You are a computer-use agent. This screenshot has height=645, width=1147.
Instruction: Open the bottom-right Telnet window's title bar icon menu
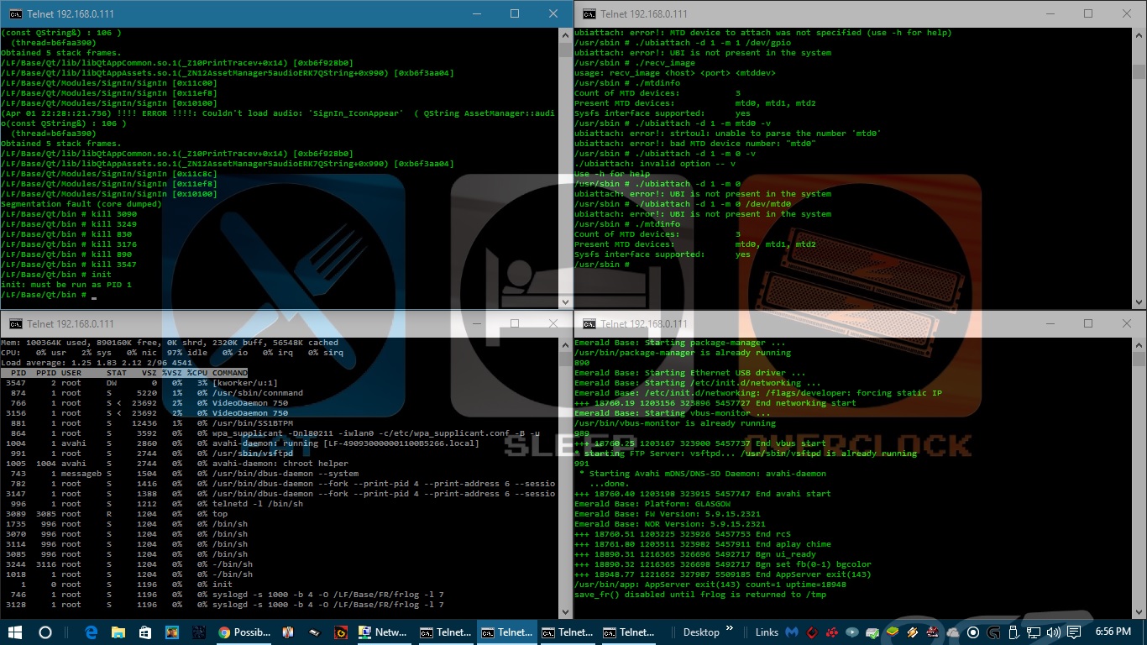click(589, 324)
